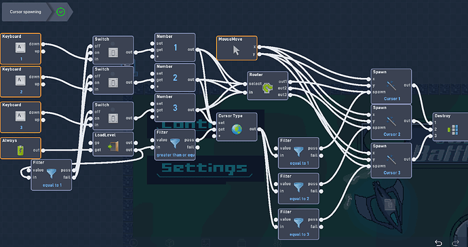468x247 pixels.
Task: Click the 'out3' port of the Router
Action: pyautogui.click(x=290, y=95)
